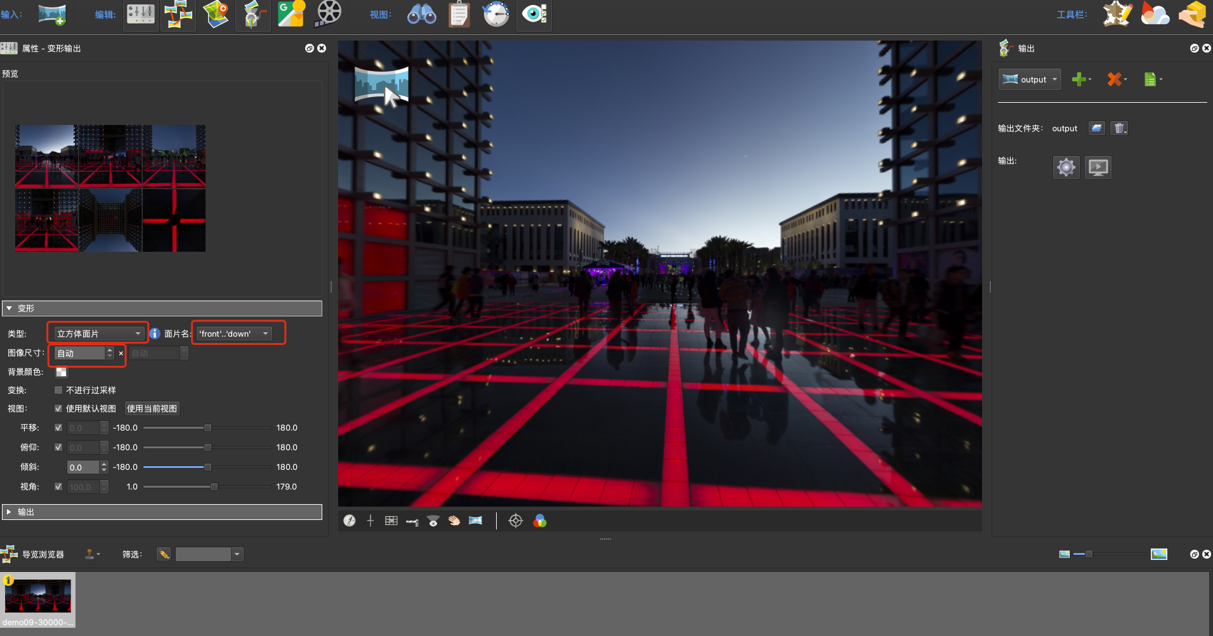
Task: Uncheck the 使用默认视图 checkbox
Action: coord(59,408)
